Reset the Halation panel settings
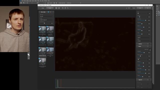This screenshot has width=160, height=90. click(148, 44)
